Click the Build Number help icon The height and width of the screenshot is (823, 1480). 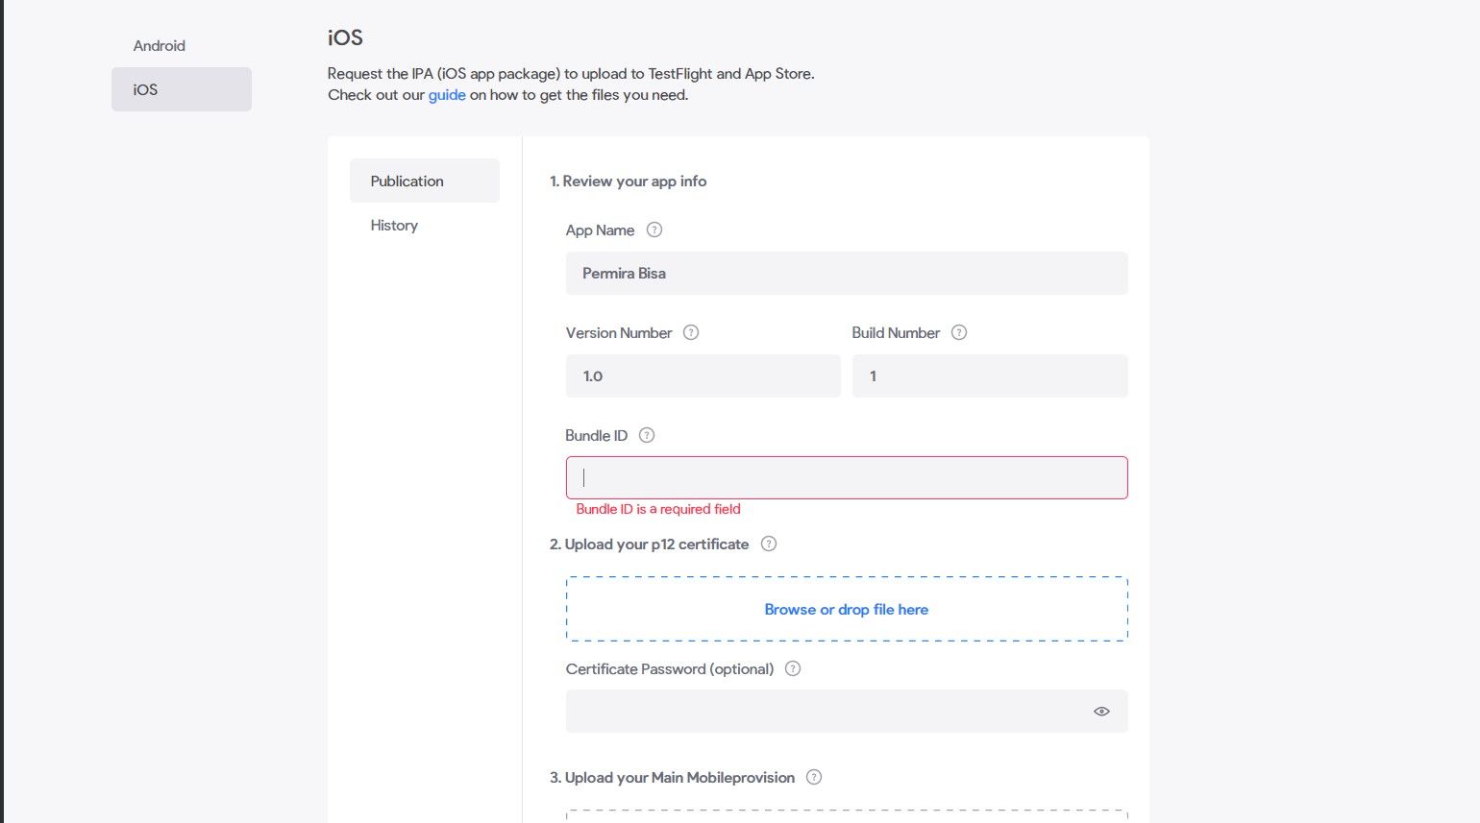coord(959,332)
